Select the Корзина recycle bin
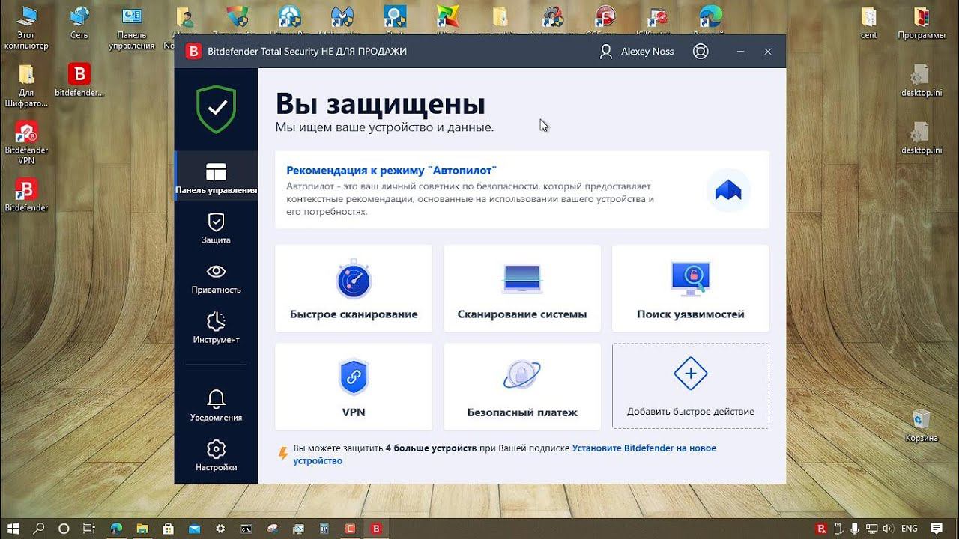The image size is (959, 539). coord(922,426)
